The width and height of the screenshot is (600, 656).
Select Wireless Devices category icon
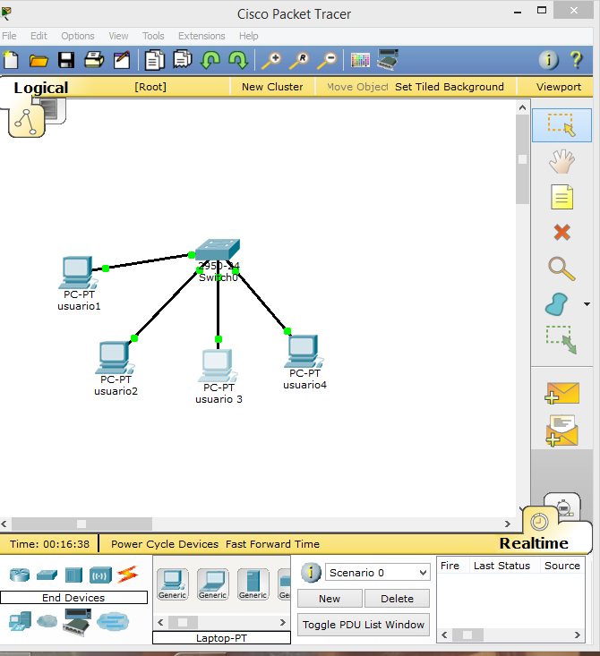pyautogui.click(x=100, y=575)
